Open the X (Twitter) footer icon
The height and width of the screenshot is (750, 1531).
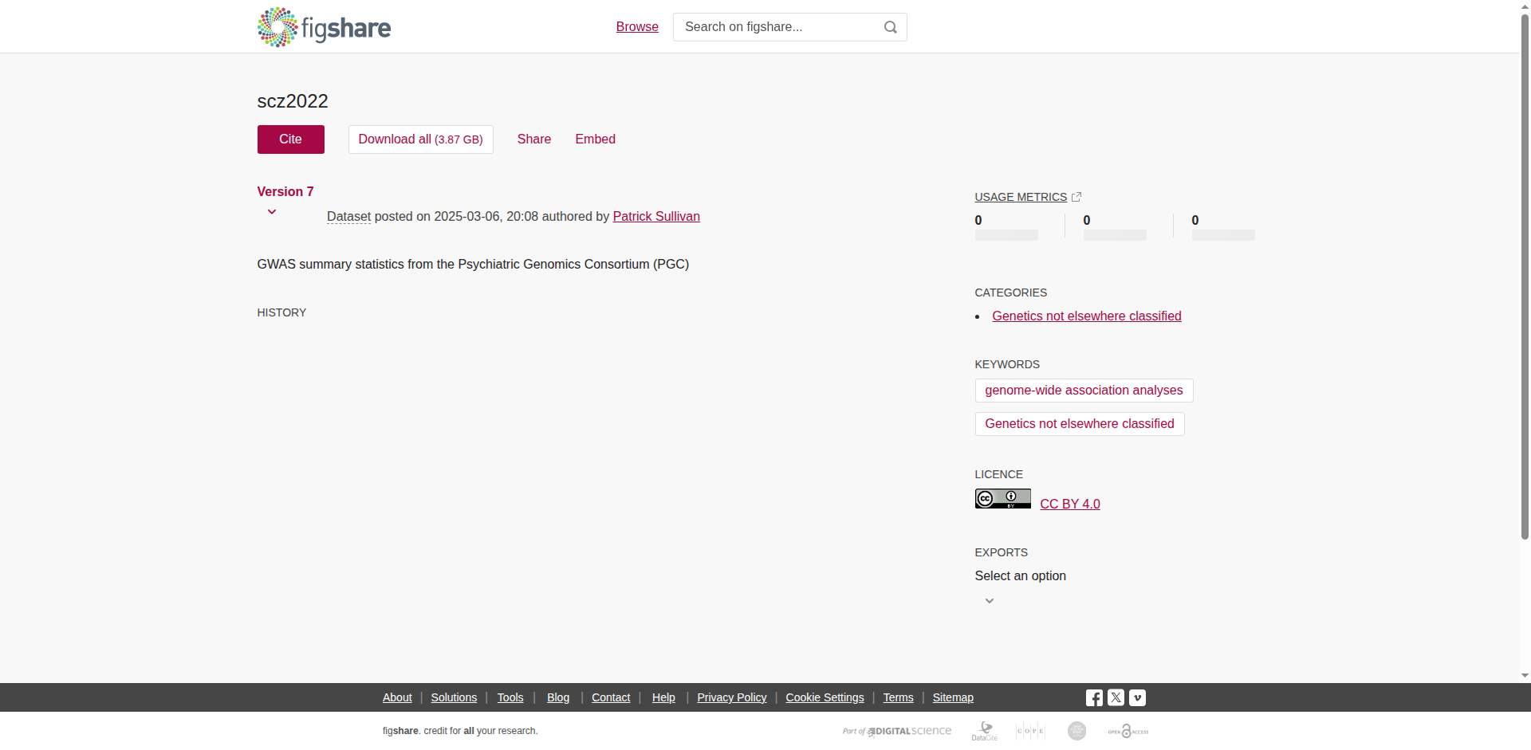tap(1116, 698)
